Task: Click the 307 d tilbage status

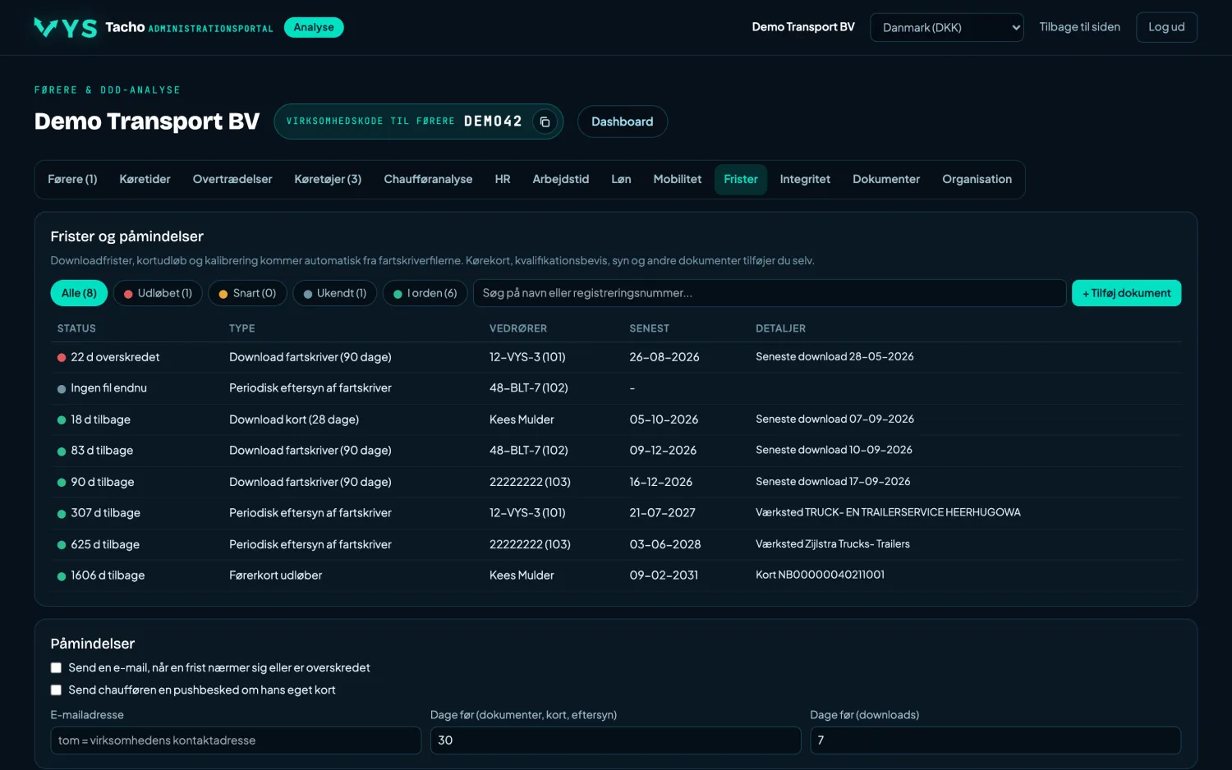Action: [x=105, y=513]
